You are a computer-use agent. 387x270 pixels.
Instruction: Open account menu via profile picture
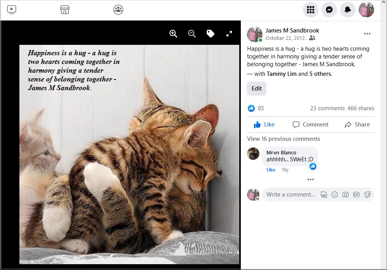(366, 10)
